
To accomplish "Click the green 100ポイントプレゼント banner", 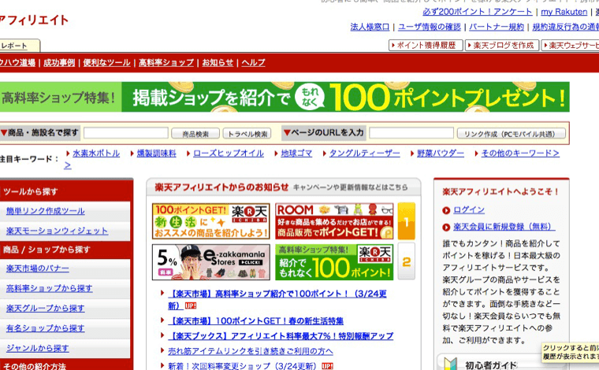I will click(285, 97).
